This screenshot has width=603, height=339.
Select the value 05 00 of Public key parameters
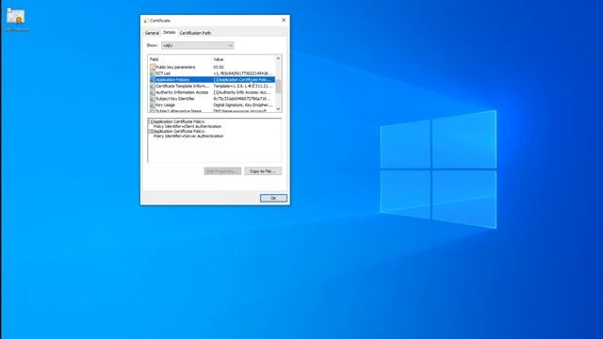pyautogui.click(x=219, y=67)
